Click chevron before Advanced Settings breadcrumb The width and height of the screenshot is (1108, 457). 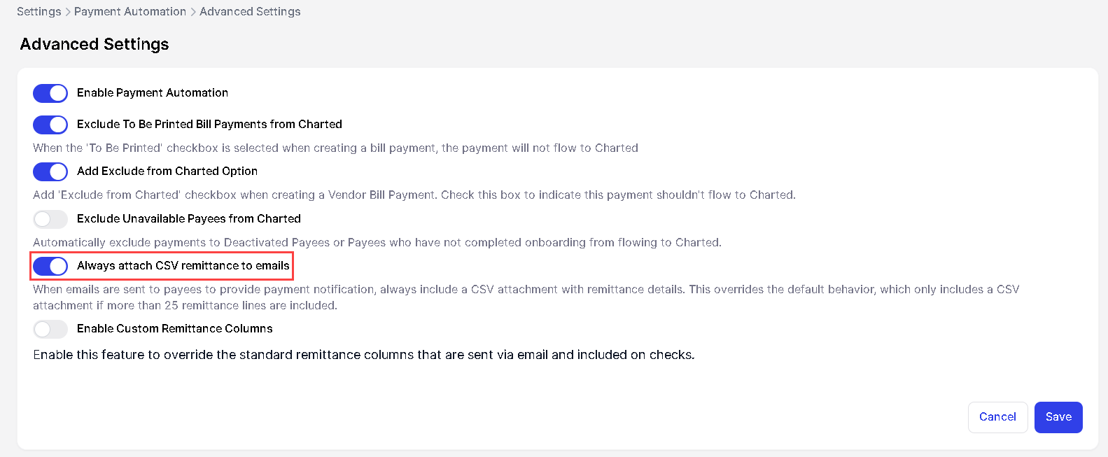pos(193,12)
